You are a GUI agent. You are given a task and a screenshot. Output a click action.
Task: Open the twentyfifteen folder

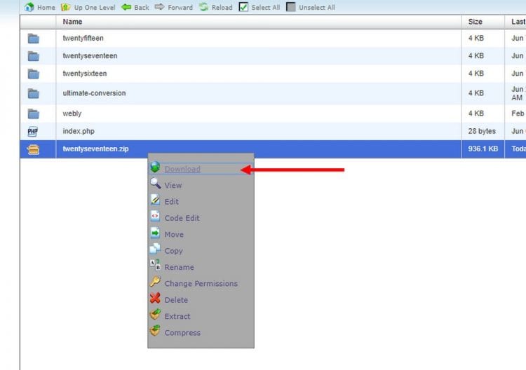tap(83, 38)
